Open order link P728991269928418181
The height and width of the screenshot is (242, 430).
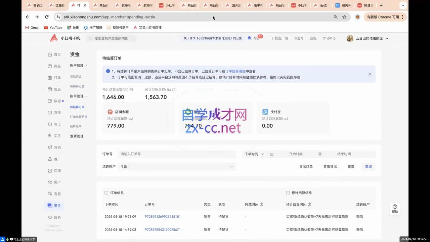coord(163,216)
